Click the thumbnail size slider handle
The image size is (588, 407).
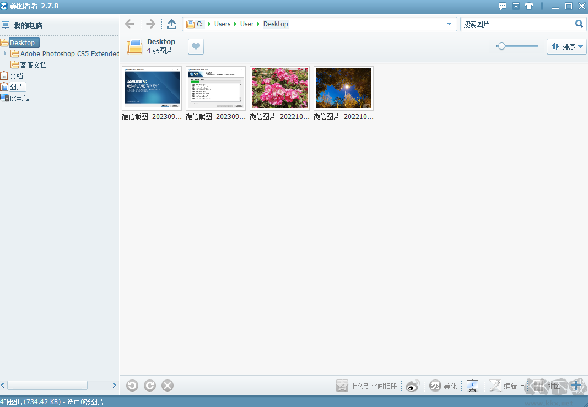tap(501, 46)
